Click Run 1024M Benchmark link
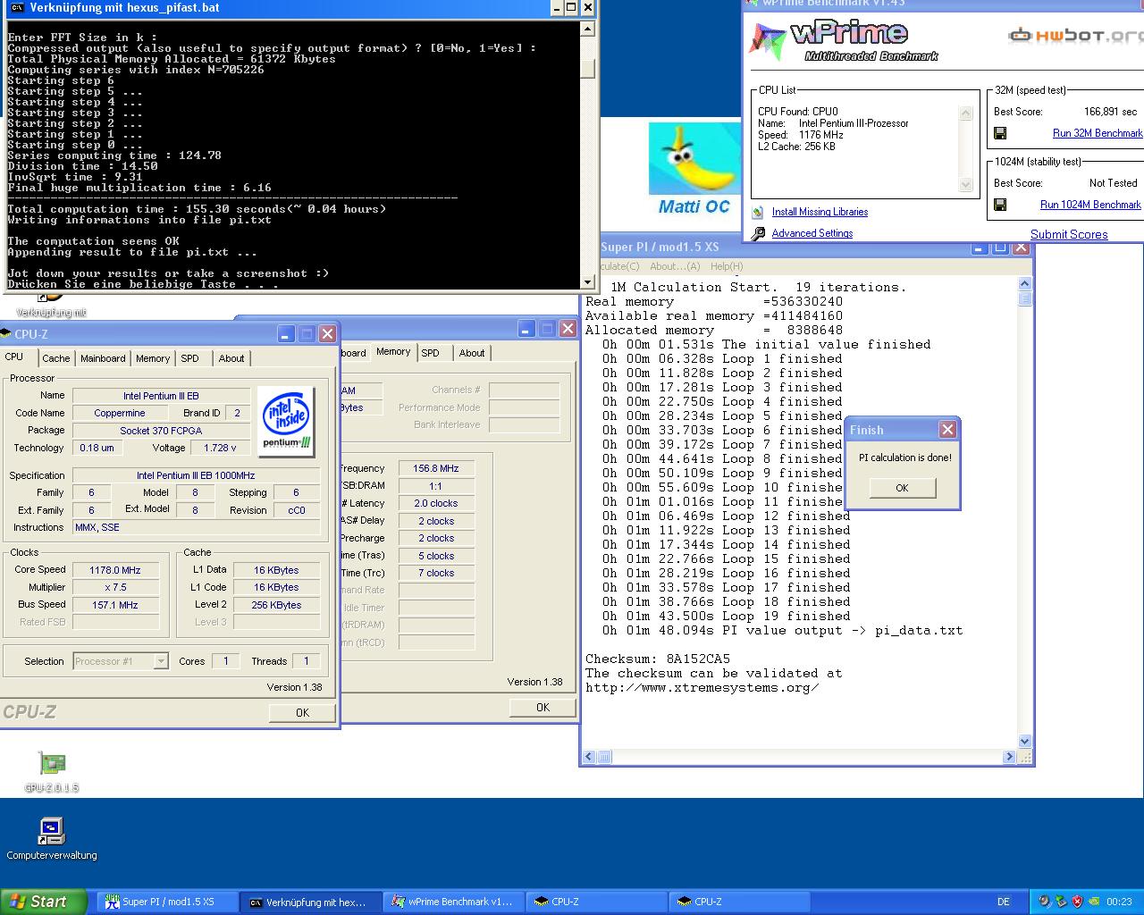Screen dimensions: 1144x915 tap(1090, 205)
